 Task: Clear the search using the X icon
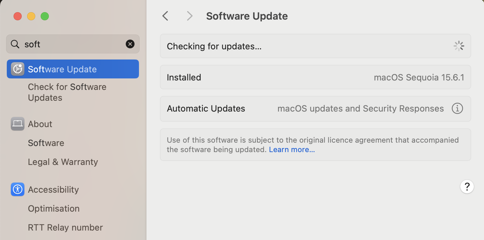[x=130, y=44]
